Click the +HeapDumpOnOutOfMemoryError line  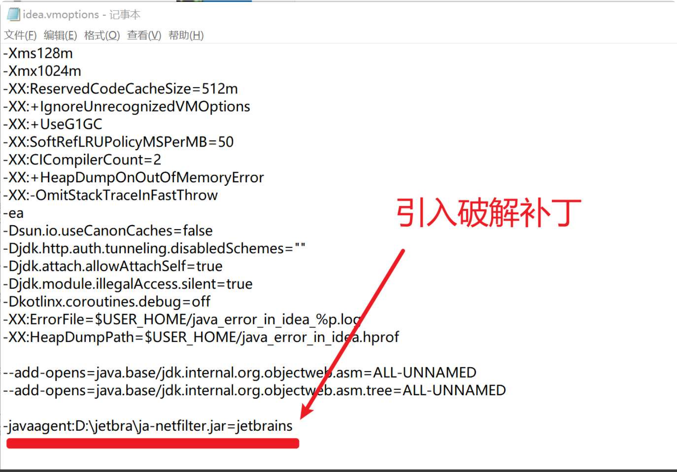[133, 177]
